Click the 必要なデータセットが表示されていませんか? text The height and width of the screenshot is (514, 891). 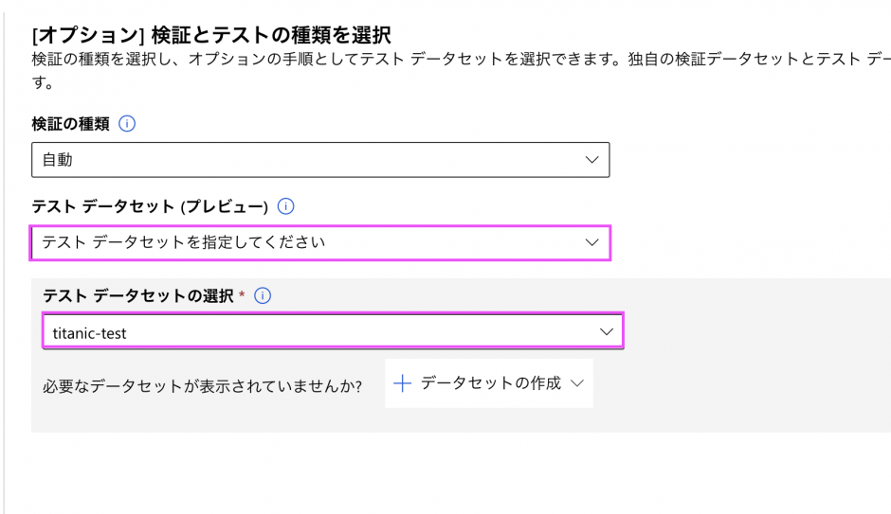pyautogui.click(x=203, y=386)
